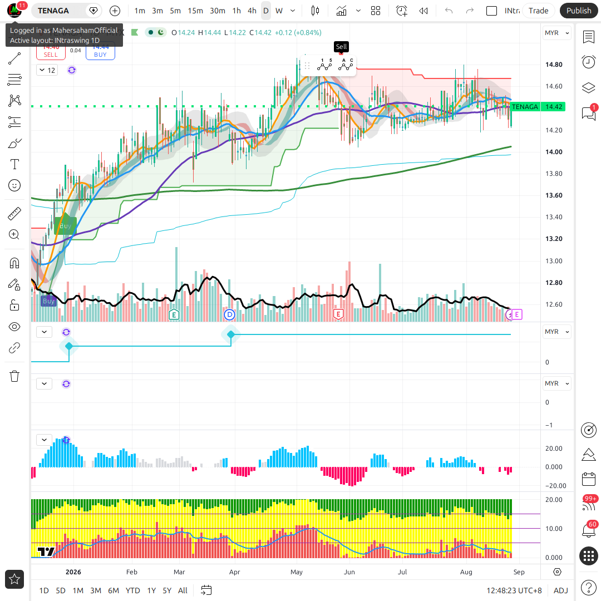Switch to the 1h timeframe
This screenshot has width=601, height=601.
[x=237, y=11]
